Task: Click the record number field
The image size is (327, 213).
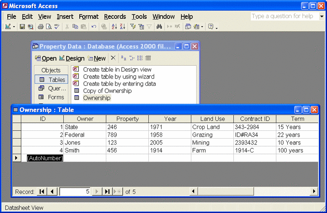Action: pyautogui.click(x=75, y=191)
